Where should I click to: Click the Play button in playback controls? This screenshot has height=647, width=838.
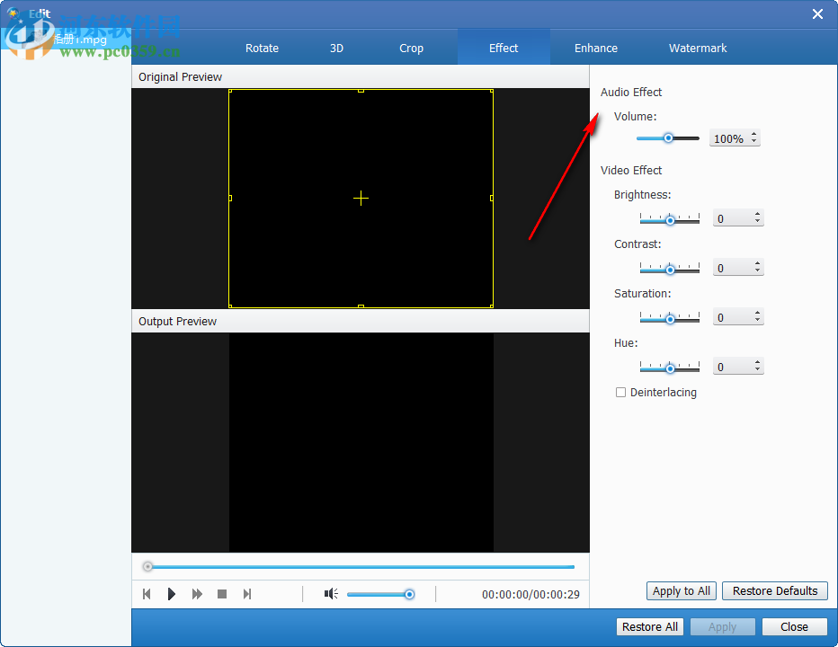pyautogui.click(x=172, y=594)
